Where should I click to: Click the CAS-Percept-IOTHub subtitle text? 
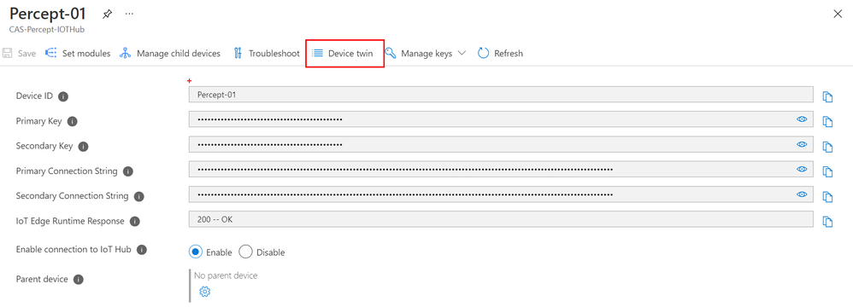click(47, 30)
